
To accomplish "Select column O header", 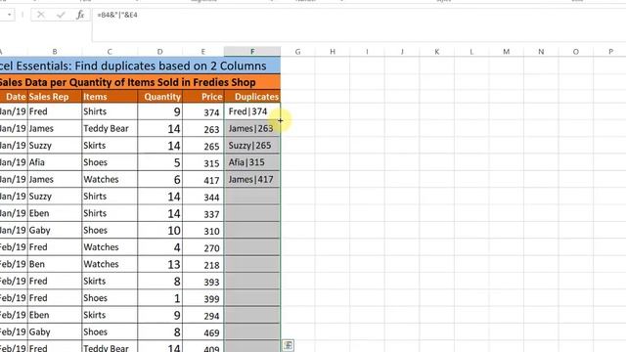I will pyautogui.click(x=576, y=52).
